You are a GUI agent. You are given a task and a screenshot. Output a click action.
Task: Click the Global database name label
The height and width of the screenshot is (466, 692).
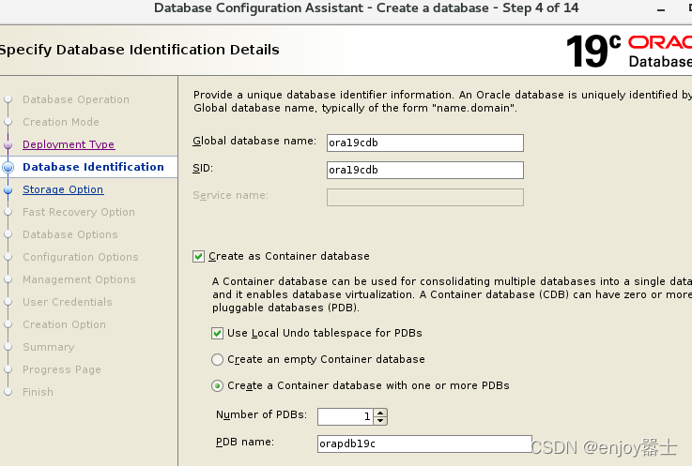(254, 141)
